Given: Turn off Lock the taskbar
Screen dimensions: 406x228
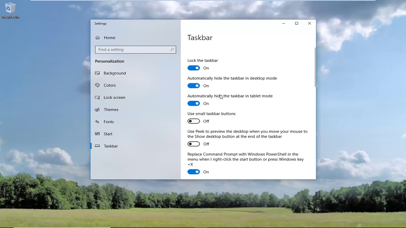Looking at the screenshot, I should (193, 68).
